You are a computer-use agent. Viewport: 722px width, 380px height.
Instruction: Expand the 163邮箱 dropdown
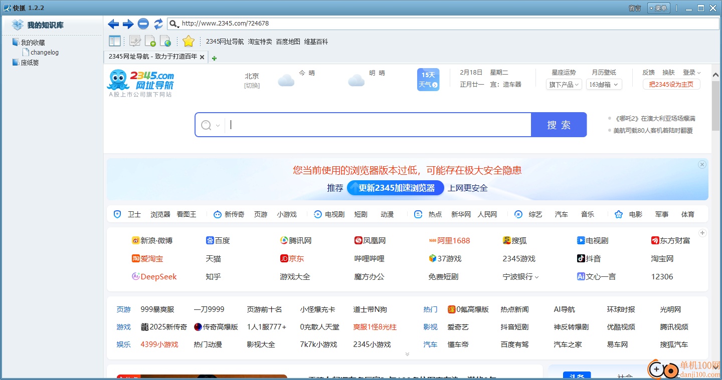click(x=604, y=85)
